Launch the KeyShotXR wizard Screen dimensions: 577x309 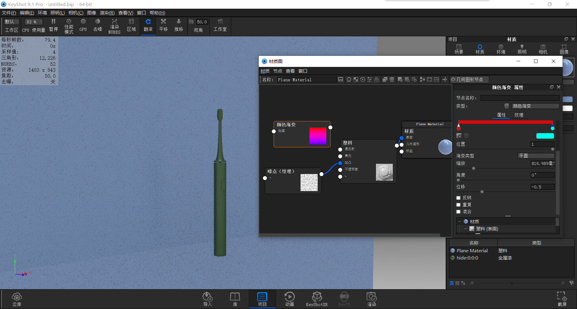point(317,299)
